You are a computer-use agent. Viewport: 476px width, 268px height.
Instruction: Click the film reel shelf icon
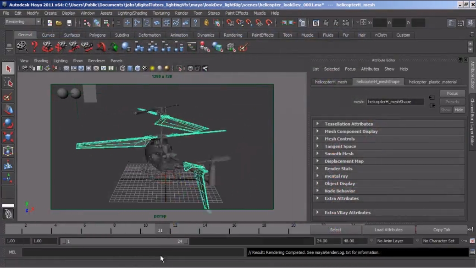(x=22, y=47)
